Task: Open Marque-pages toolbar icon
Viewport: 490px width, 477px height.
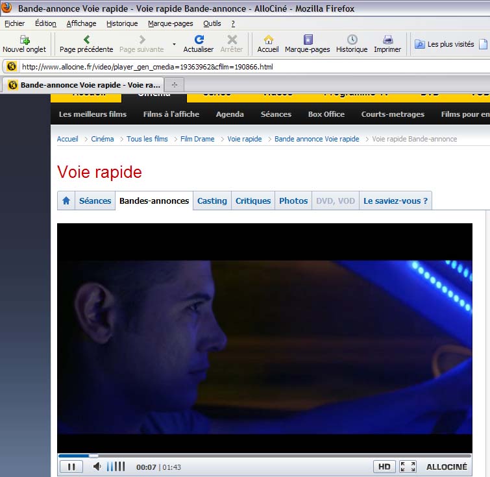Action: click(308, 40)
